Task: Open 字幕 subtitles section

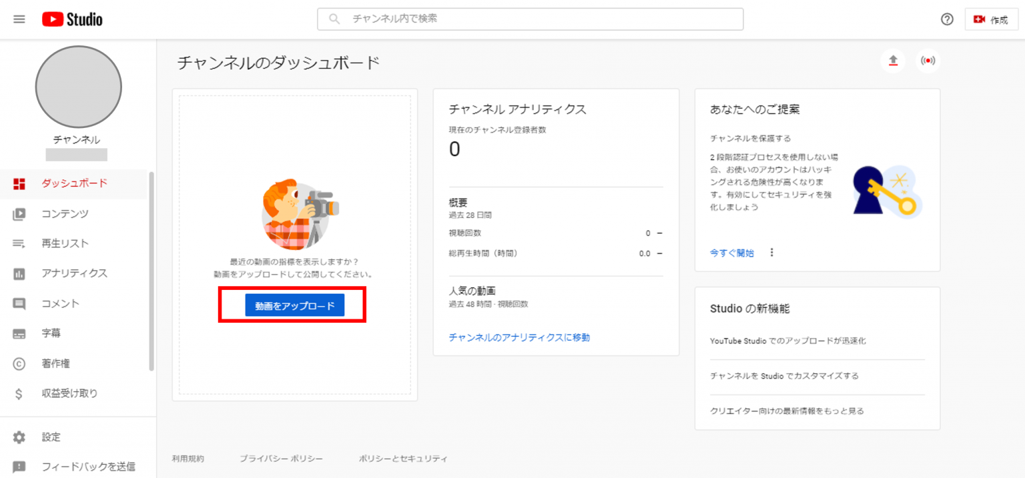Action: pos(51,333)
